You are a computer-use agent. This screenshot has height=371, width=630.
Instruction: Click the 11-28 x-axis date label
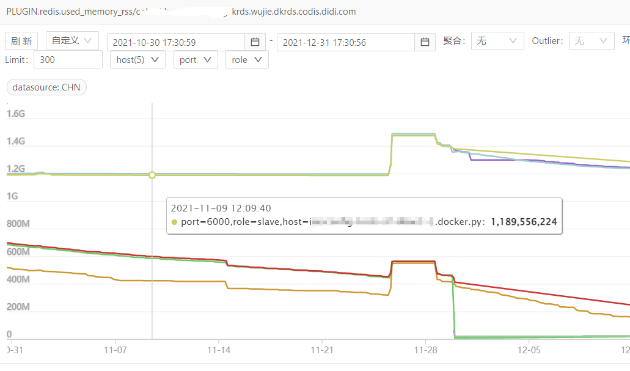426,350
